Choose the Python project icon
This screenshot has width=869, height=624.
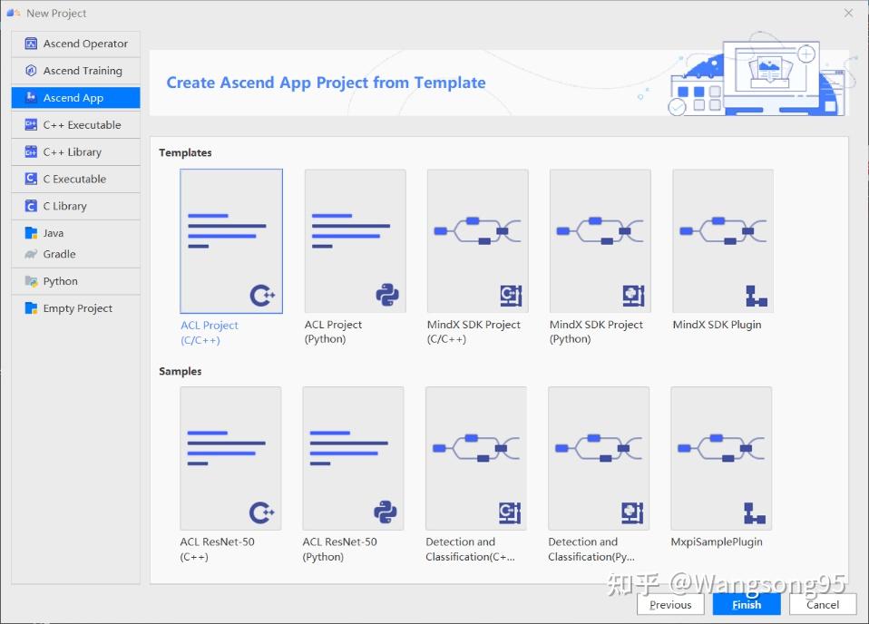(31, 281)
